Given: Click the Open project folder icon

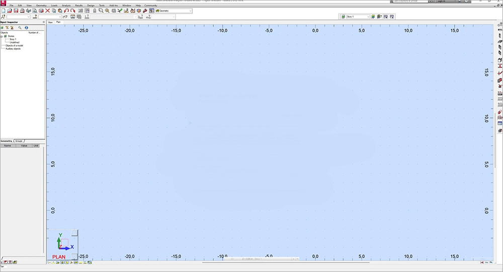Looking at the screenshot, I should tap(10, 11).
